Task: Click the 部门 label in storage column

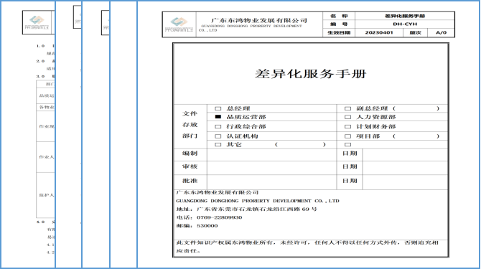Action: click(190, 136)
